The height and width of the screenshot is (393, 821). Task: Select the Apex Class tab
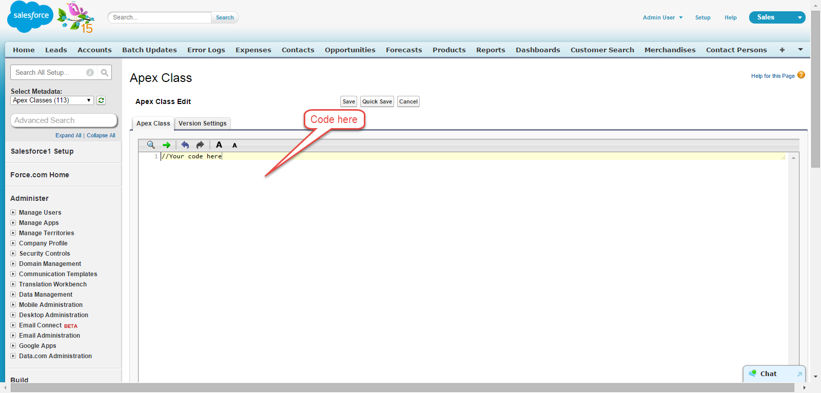153,123
